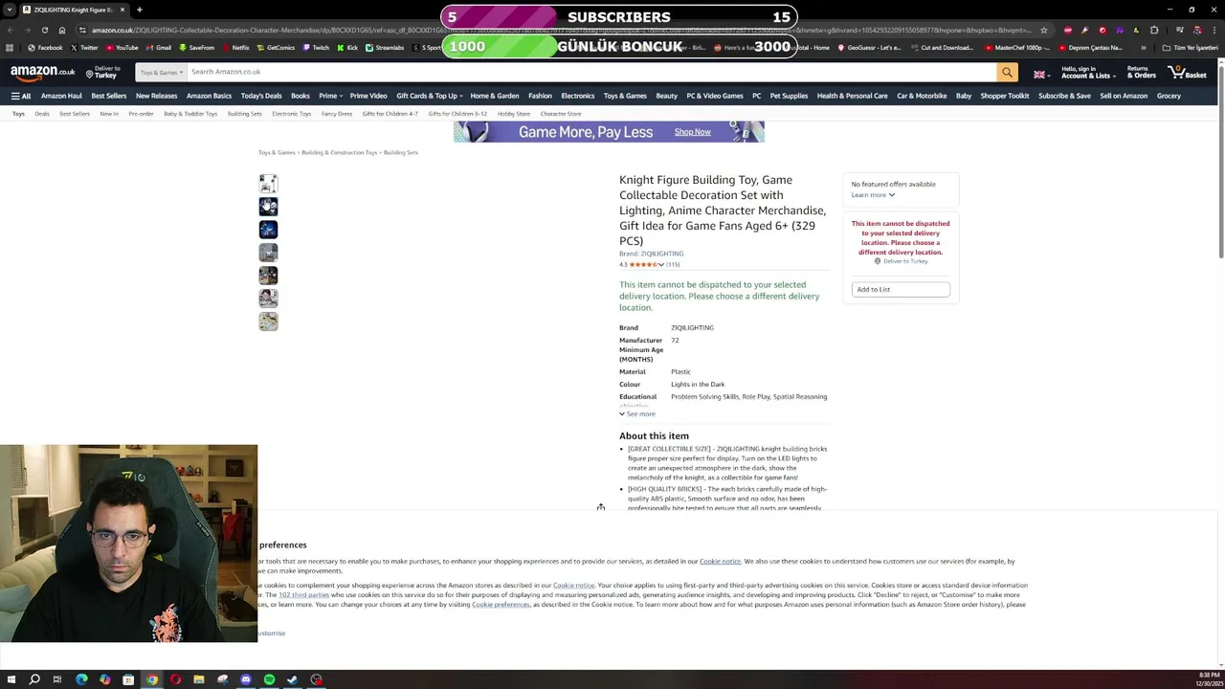Open the UK flag language selector
This screenshot has height=689, width=1225.
tap(1041, 74)
